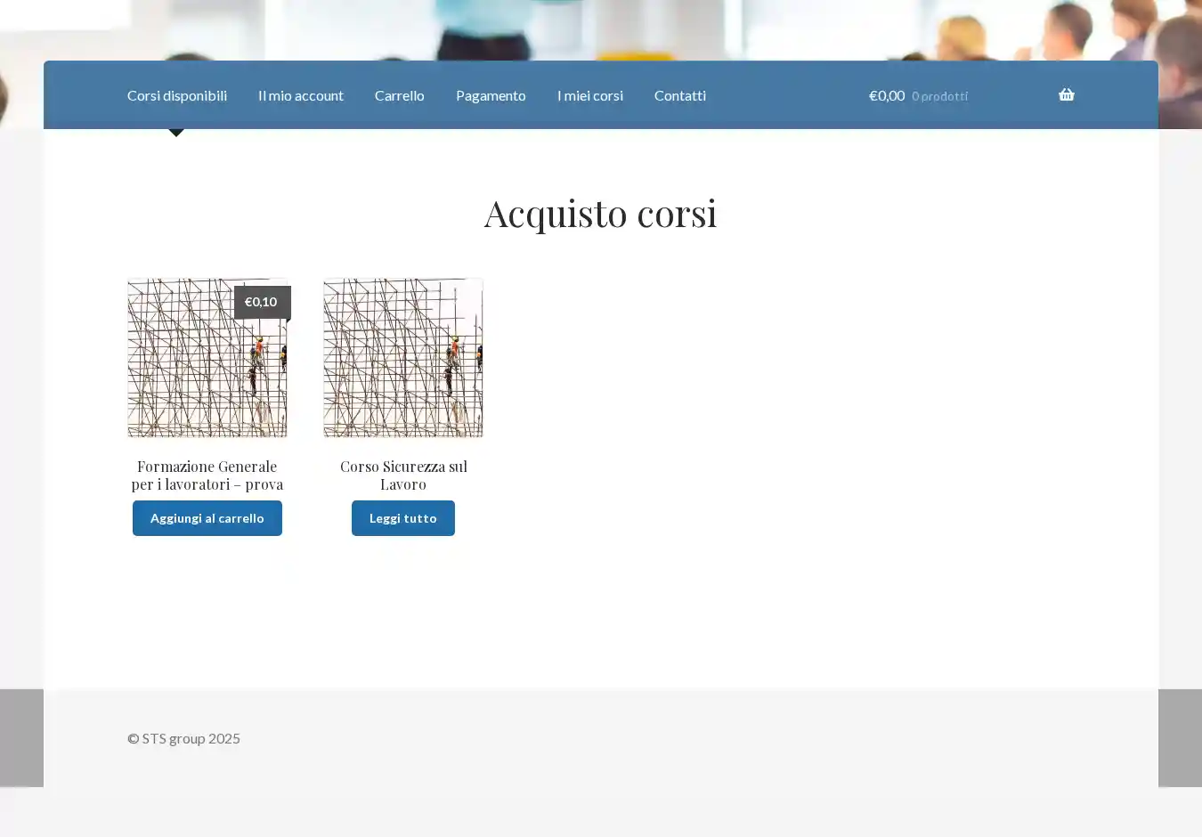Go to Il mio account
The image size is (1202, 837).
click(x=300, y=95)
